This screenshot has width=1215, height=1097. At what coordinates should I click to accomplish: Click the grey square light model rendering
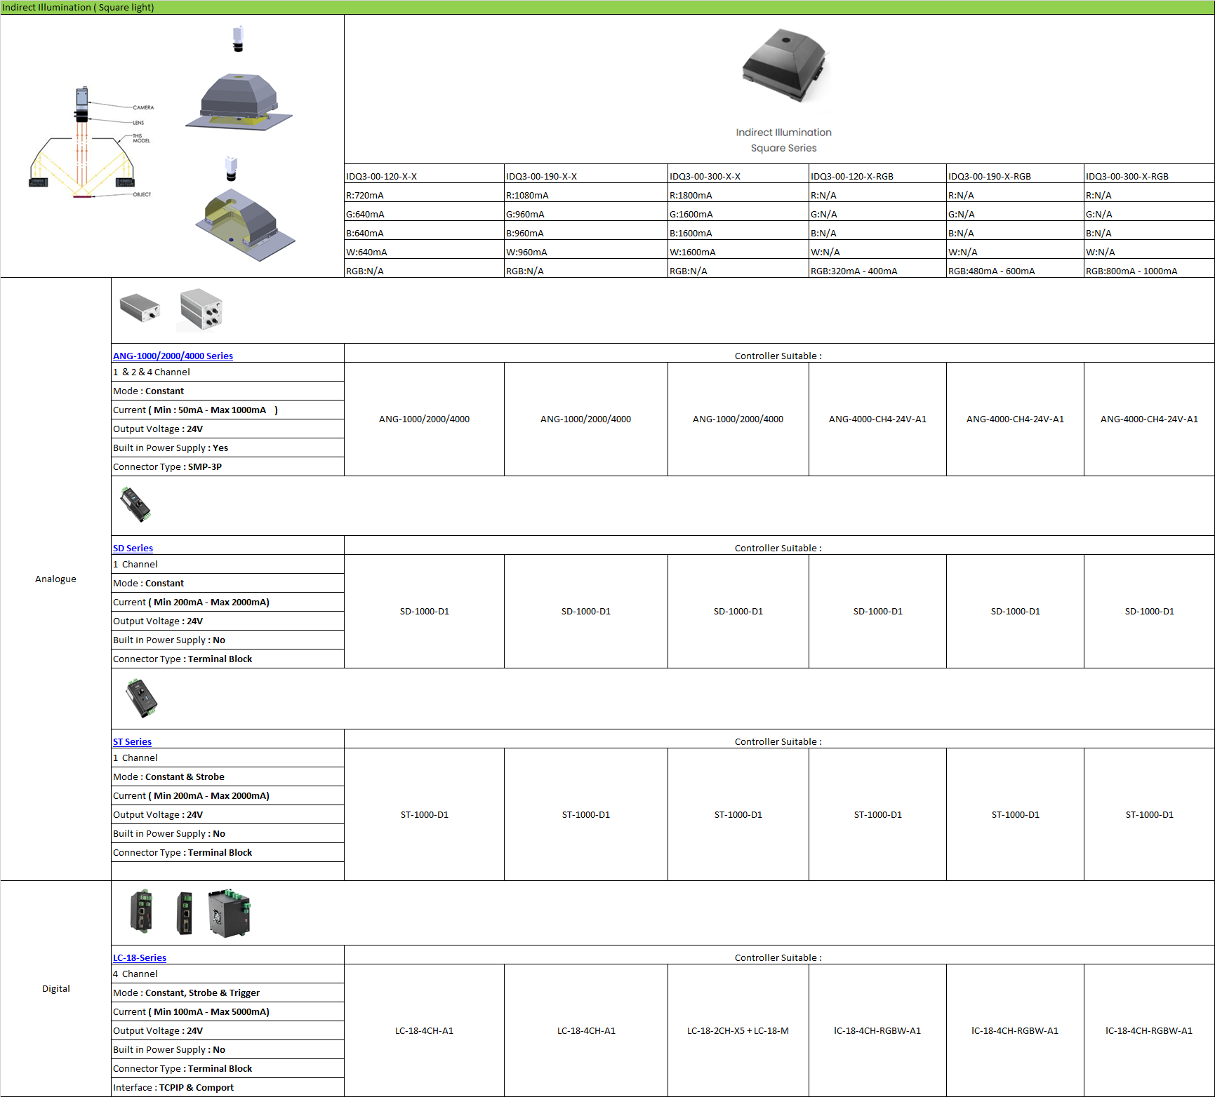coord(239,101)
